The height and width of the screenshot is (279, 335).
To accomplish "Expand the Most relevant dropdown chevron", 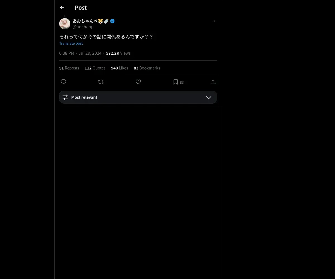I will point(209,97).
